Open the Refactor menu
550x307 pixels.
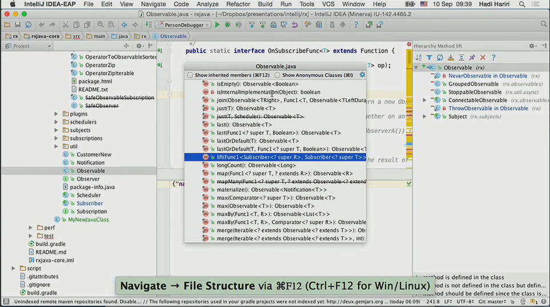coord(238,4)
